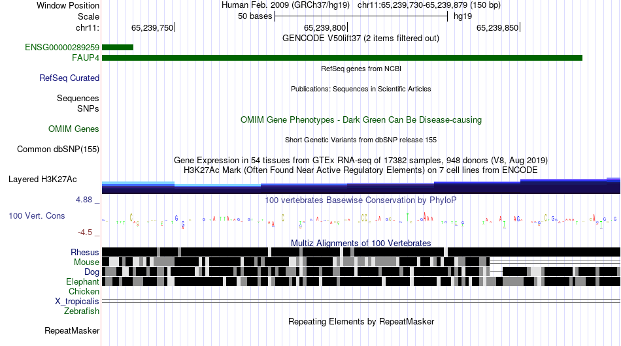621x346 pixels.
Task: Click the FAUP4 gene label
Action: pyautogui.click(x=86, y=57)
